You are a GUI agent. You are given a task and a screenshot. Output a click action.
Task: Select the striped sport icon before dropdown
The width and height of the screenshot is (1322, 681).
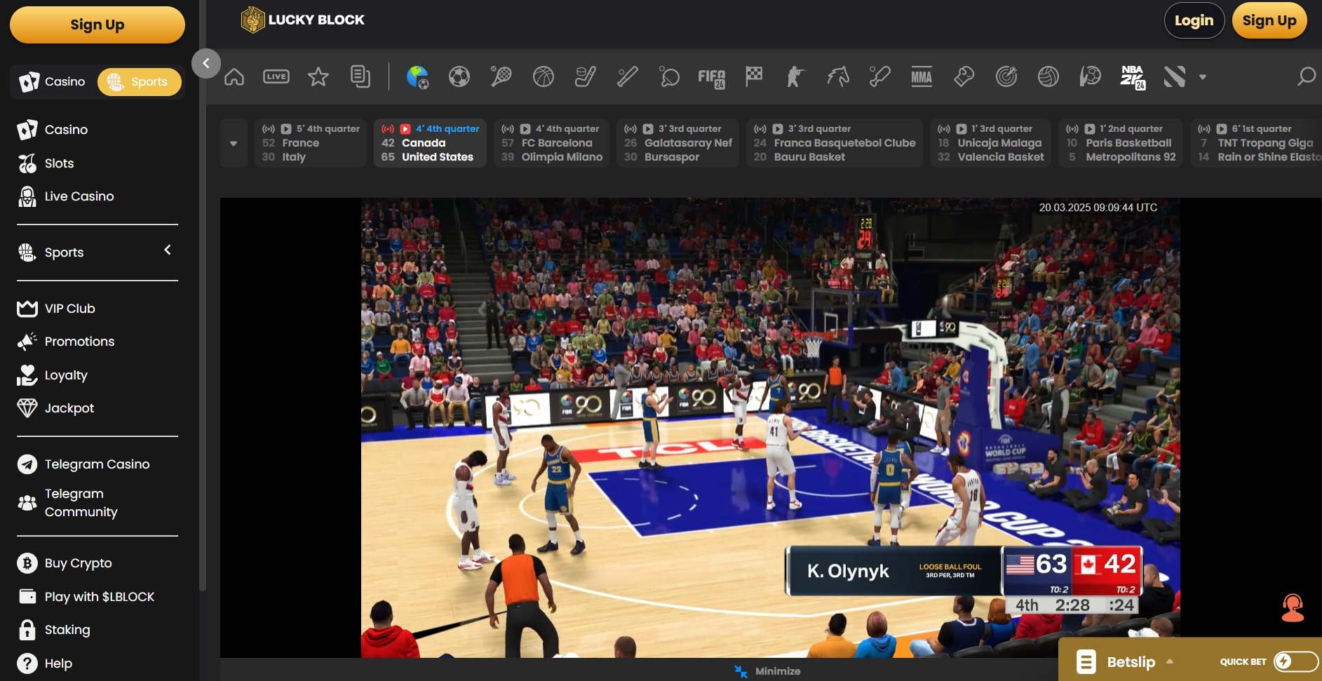tap(1175, 76)
